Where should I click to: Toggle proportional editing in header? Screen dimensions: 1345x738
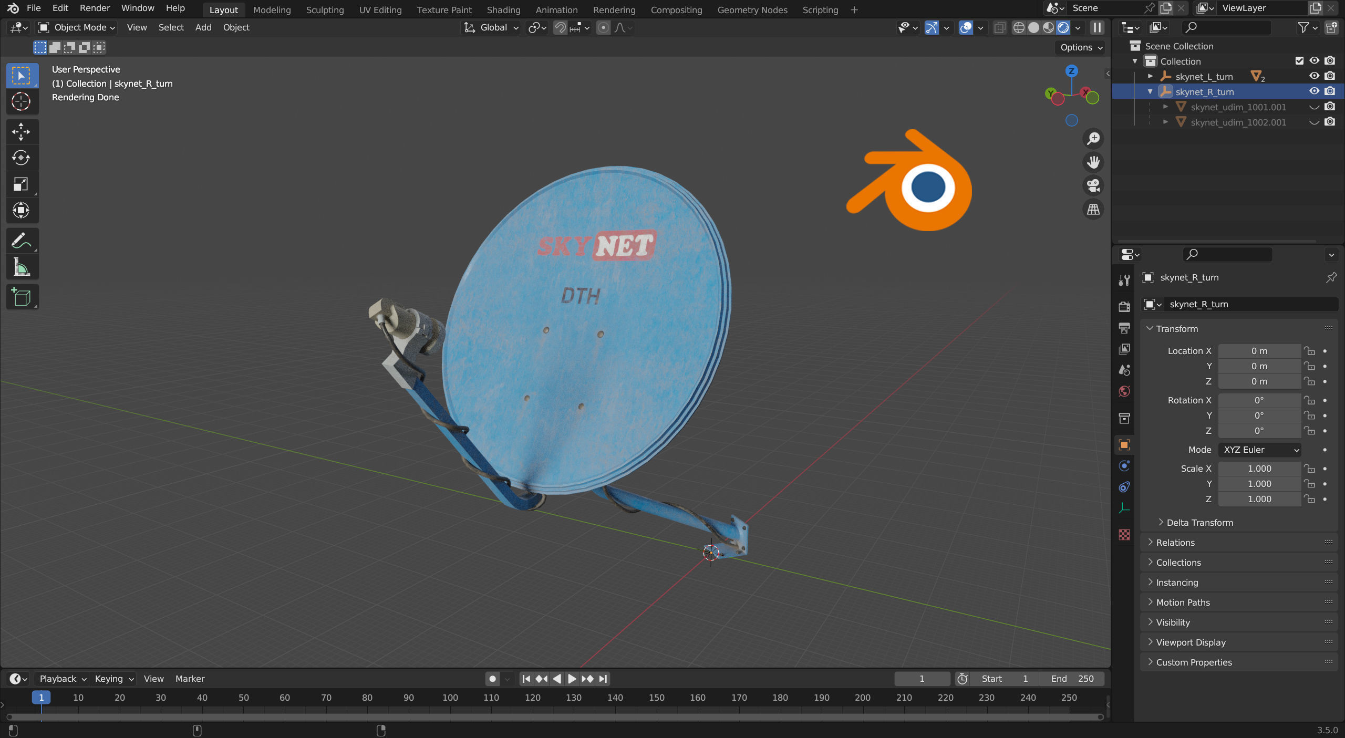pos(604,28)
